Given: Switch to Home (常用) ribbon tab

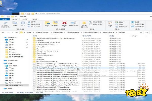Looking at the screenshot, I should click(x=15, y=19).
